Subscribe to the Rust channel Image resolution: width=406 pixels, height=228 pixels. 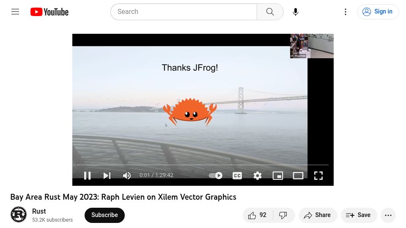tap(104, 215)
